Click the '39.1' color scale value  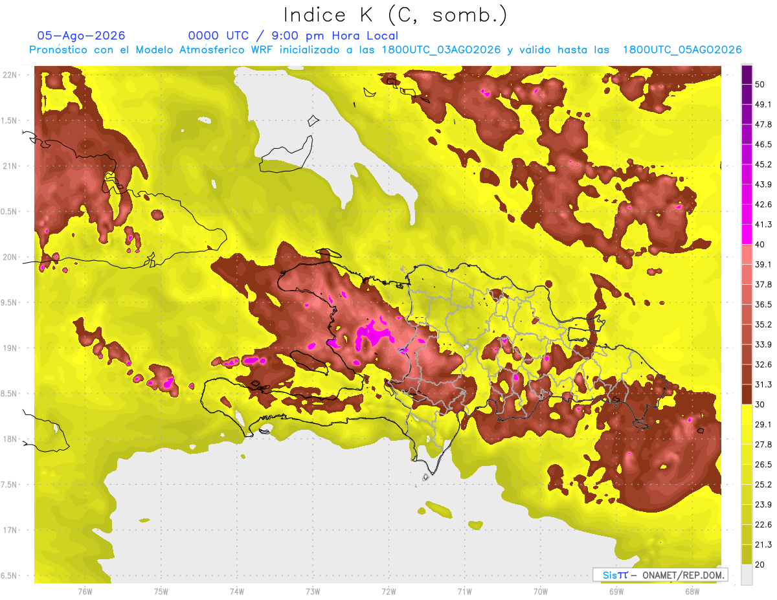coord(763,265)
